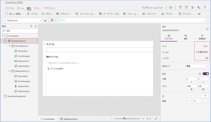Switch tree view to thumbnail grid icon
Viewport: 211px width, 122px height.
pos(35,26)
